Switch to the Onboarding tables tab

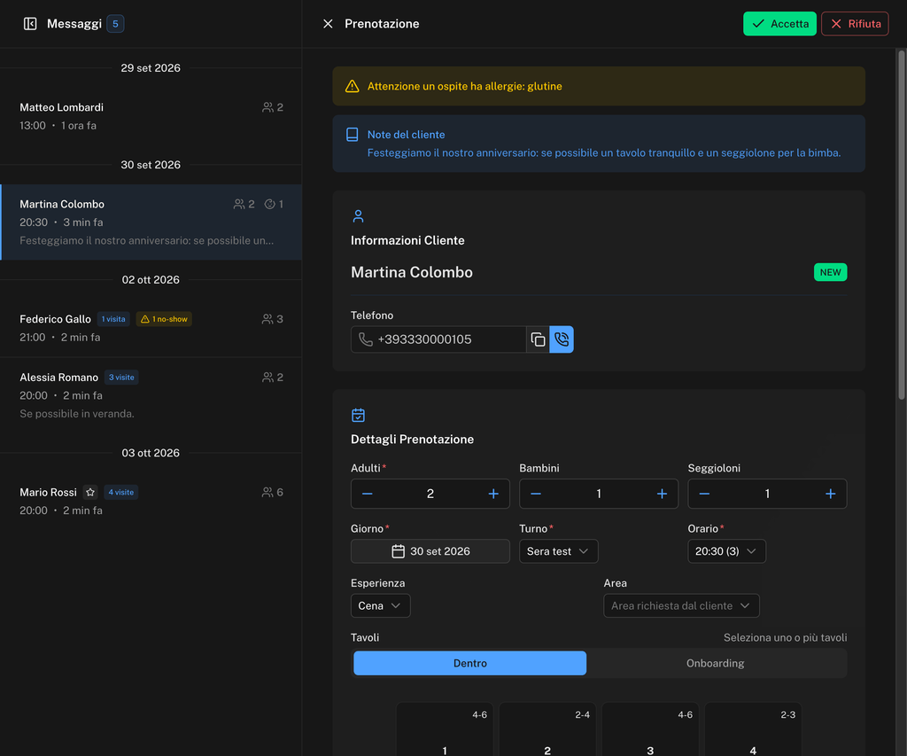pyautogui.click(x=715, y=663)
